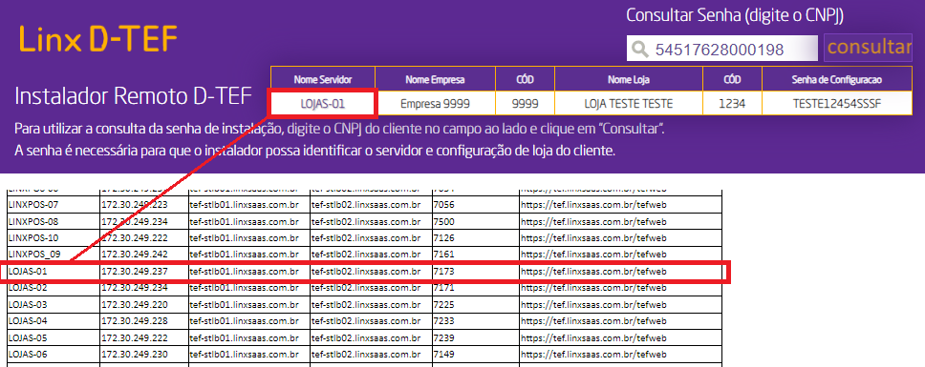Select the LOJAS-02 server name cell
Image resolution: width=925 pixels, height=367 pixels.
54,288
